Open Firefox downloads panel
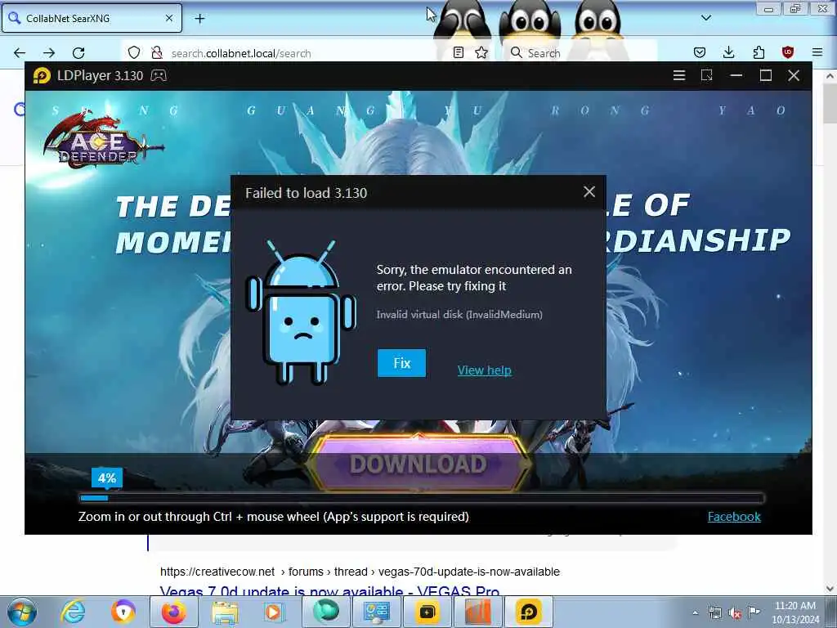The width and height of the screenshot is (837, 628). (728, 52)
